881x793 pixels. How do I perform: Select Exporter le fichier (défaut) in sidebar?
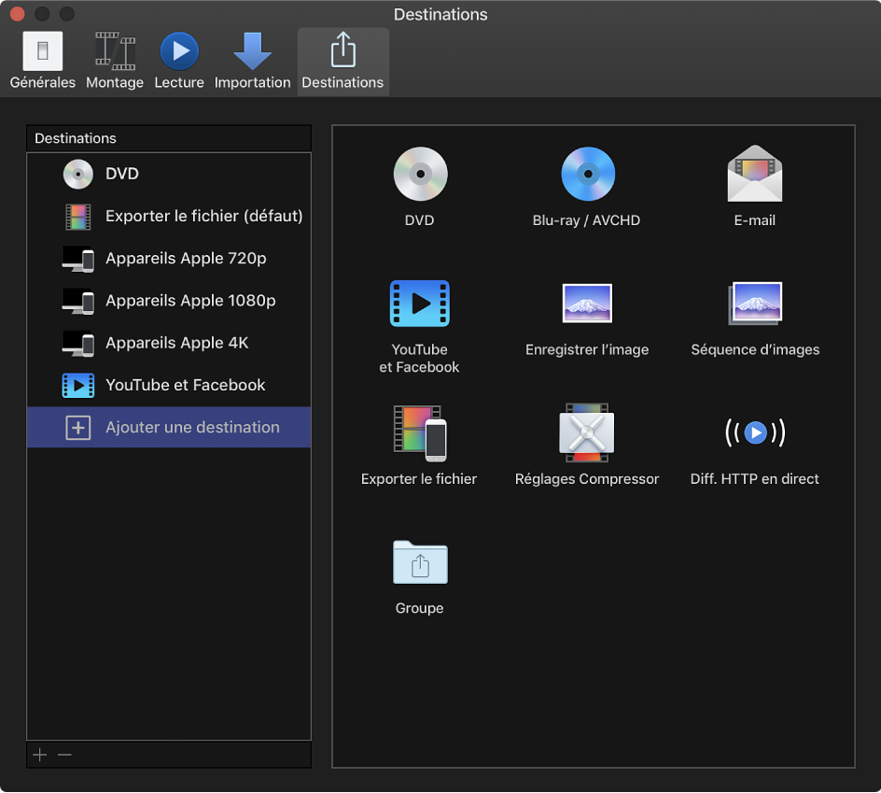click(203, 216)
